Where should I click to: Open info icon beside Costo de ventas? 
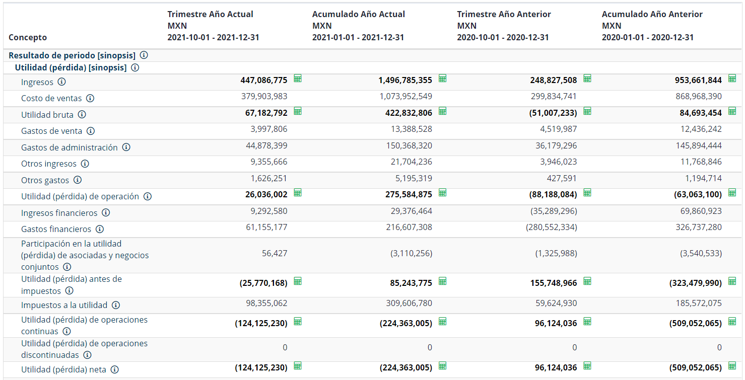90,98
